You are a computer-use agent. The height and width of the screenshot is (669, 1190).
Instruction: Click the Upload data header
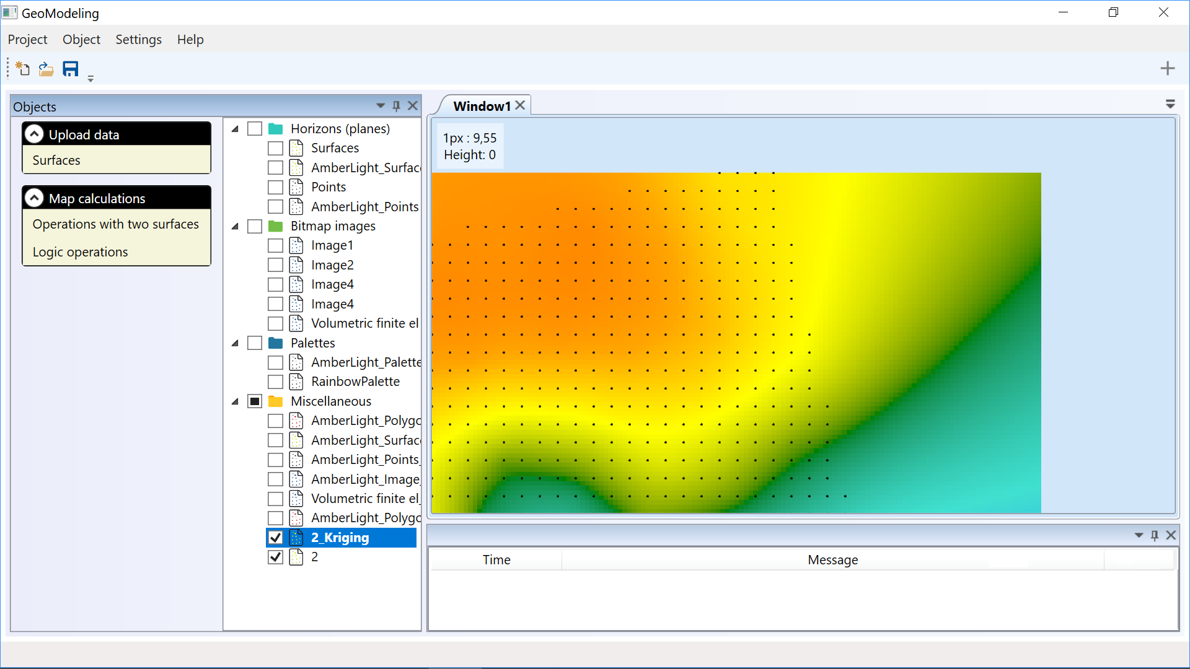[117, 134]
